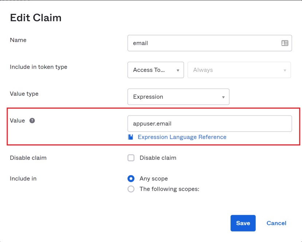
Task: Focus the Name field containing email
Action: 204,43
